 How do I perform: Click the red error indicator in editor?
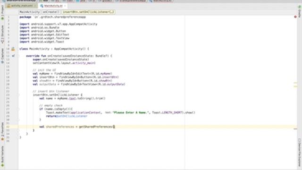pos(295,17)
